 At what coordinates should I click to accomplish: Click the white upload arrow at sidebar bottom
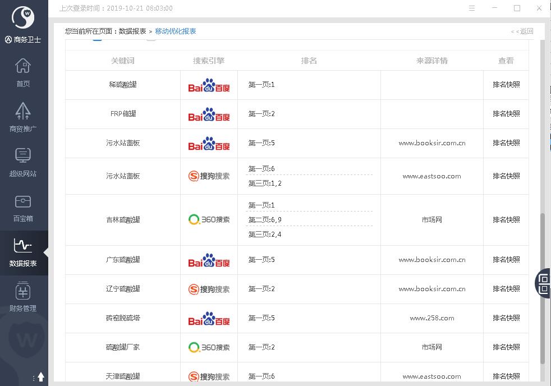[41, 377]
